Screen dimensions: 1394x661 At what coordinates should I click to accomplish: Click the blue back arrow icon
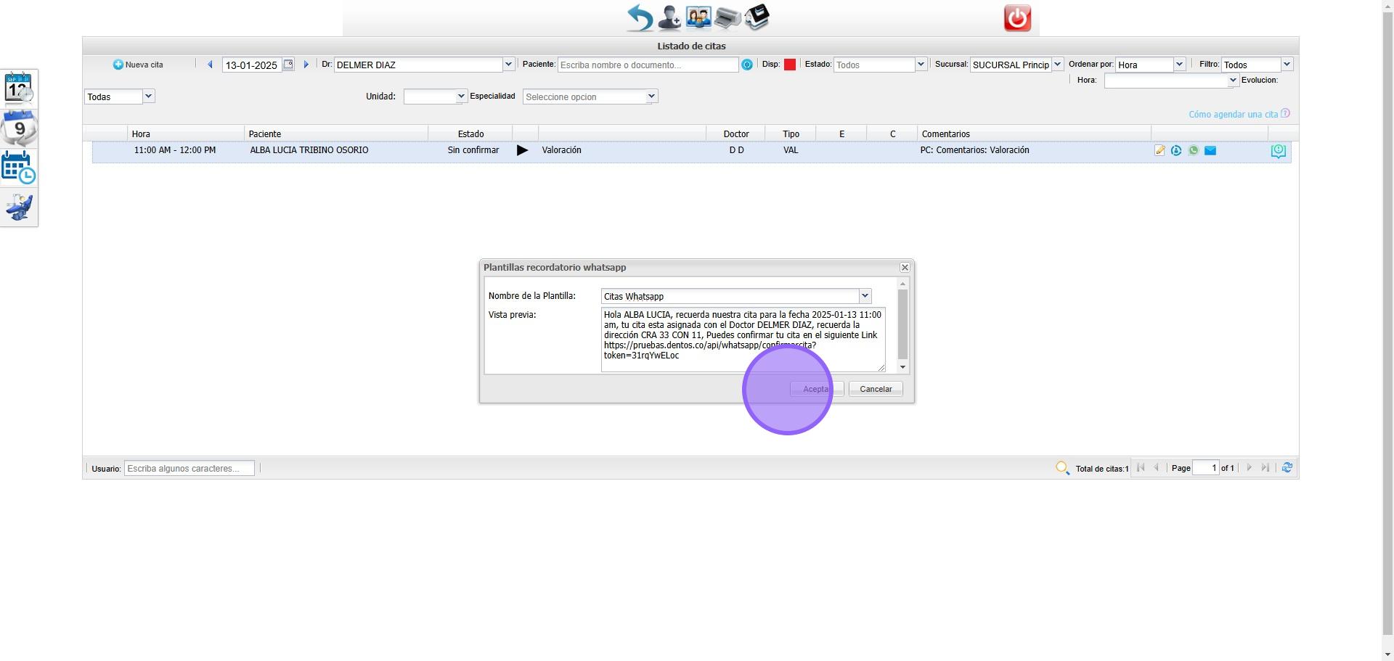tap(640, 17)
